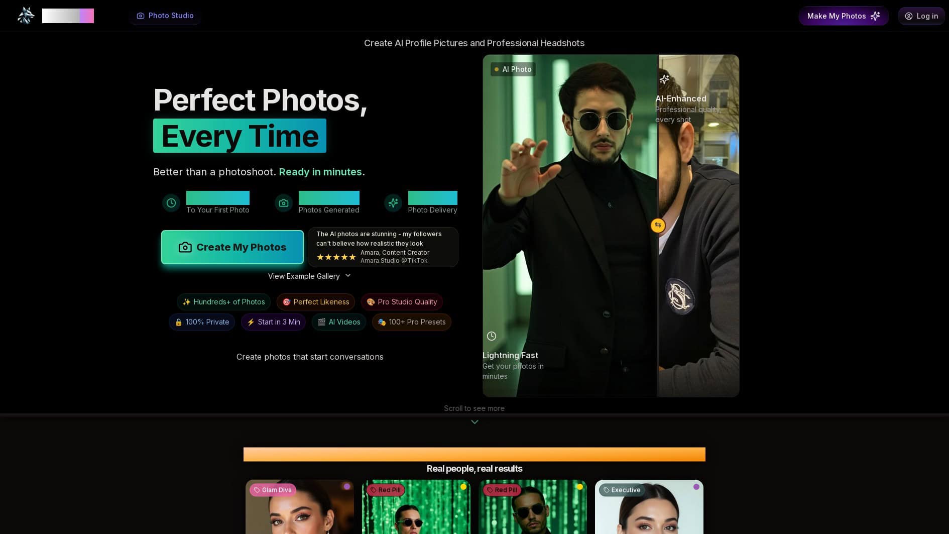Click the clapperboard icon in the AI Videos pill
The width and height of the screenshot is (949, 534).
click(322, 322)
